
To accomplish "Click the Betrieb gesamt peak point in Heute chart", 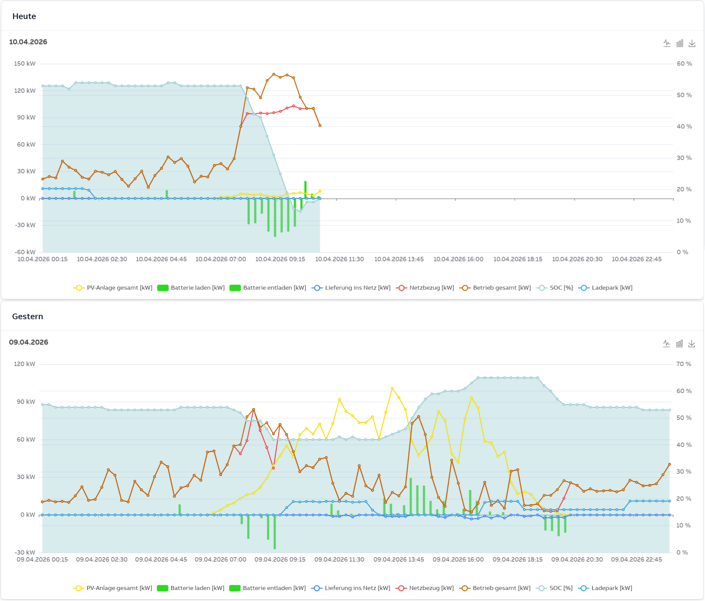I will (274, 74).
